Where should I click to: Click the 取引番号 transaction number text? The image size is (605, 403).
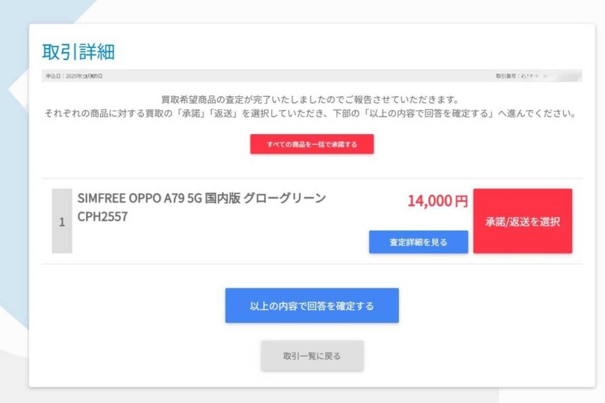tap(521, 76)
